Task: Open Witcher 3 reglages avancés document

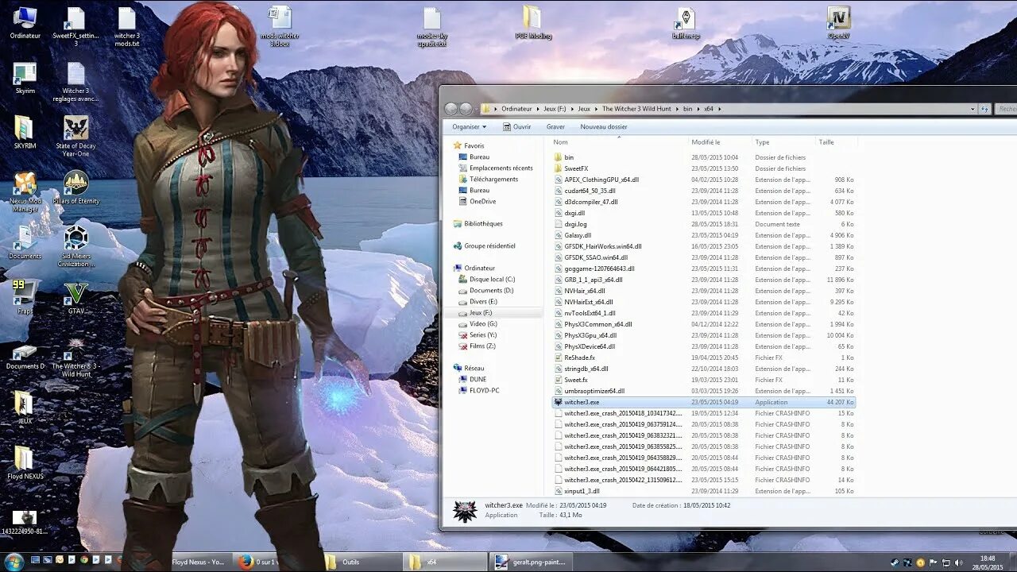Action: [x=75, y=83]
